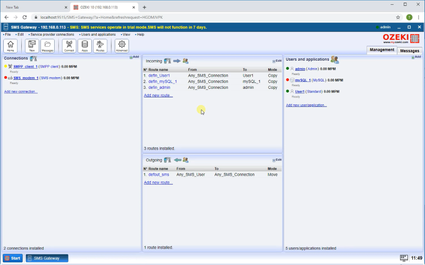The width and height of the screenshot is (425, 265).
Task: Click the 11:49 clock in taskbar
Action: 416,258
